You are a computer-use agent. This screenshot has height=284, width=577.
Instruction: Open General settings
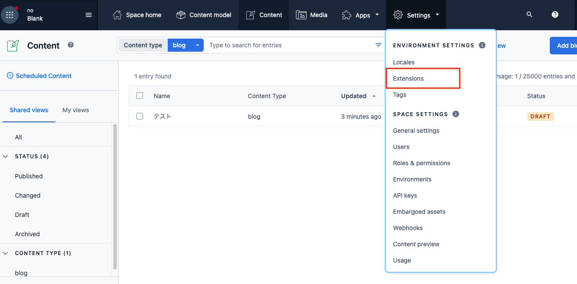[416, 131]
